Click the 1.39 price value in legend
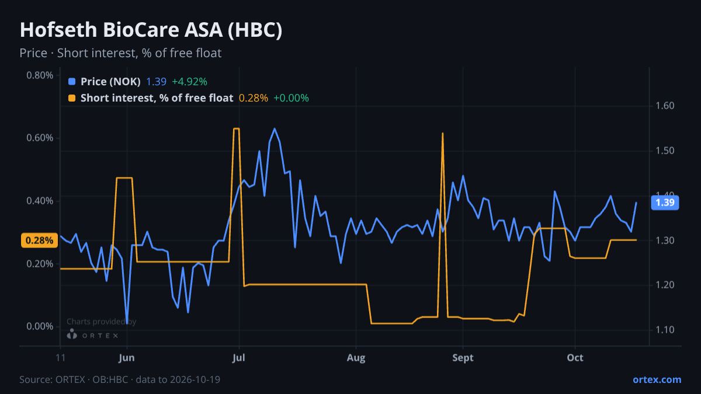 tap(156, 82)
